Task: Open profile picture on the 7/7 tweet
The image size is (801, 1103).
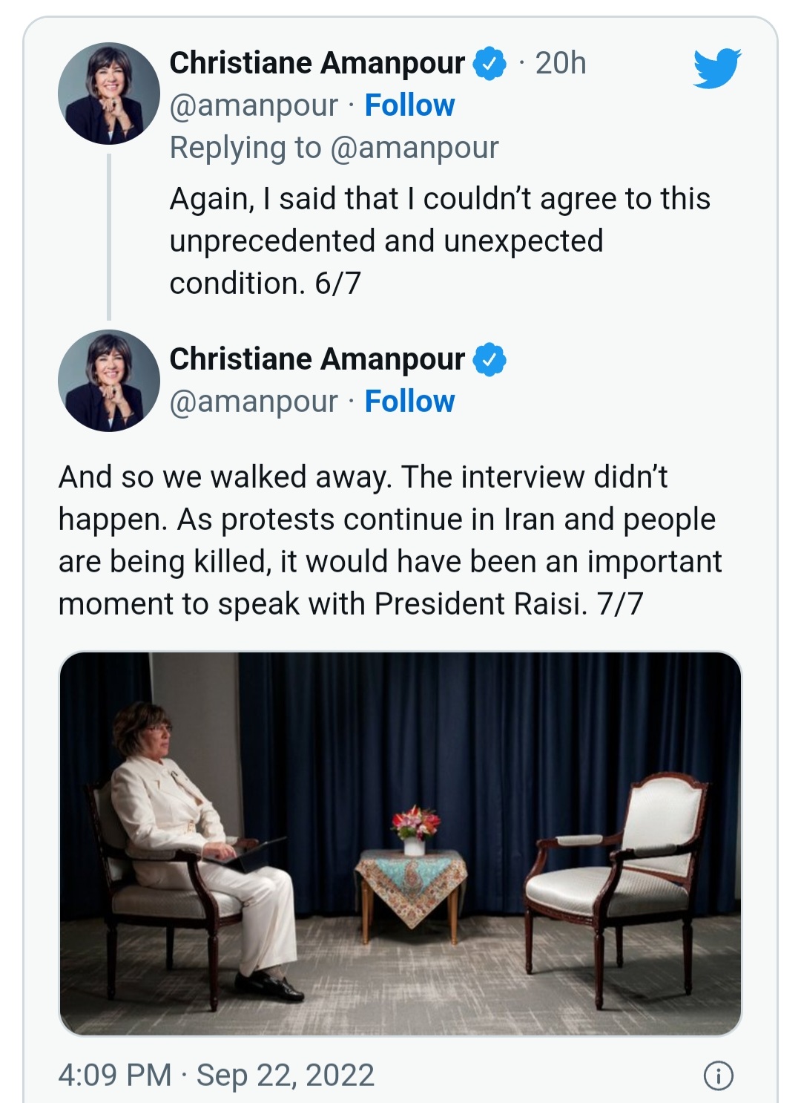Action: (109, 380)
